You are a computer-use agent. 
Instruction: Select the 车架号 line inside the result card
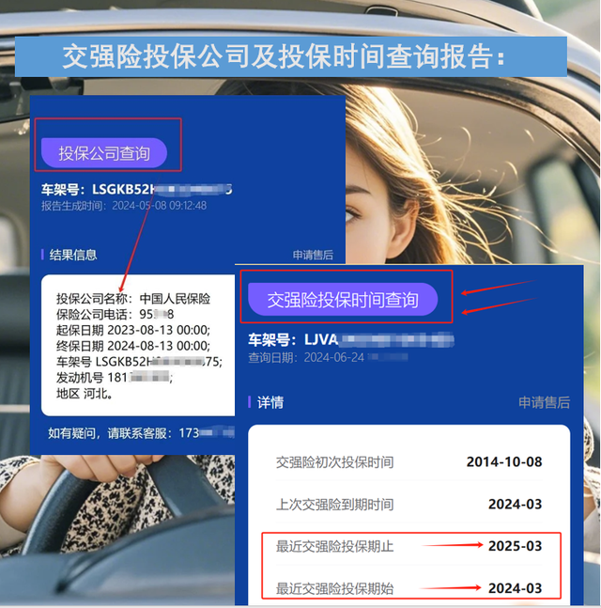[x=140, y=362]
